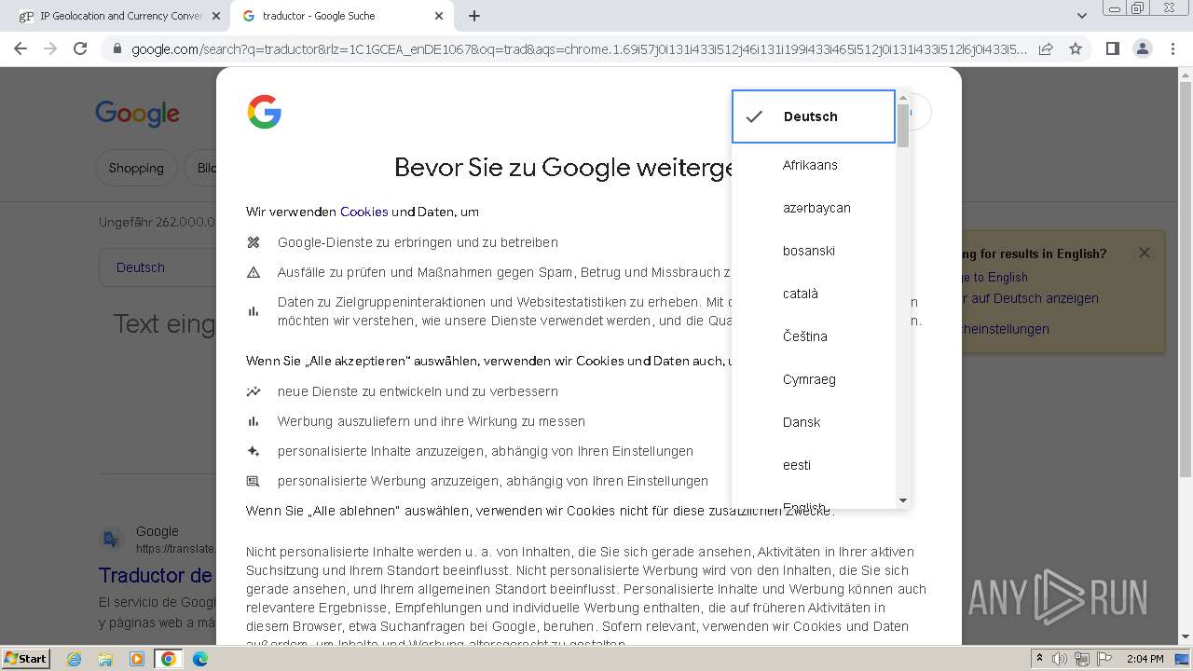Select Deutsch in the language list
The width and height of the screenshot is (1193, 671).
coord(813,116)
